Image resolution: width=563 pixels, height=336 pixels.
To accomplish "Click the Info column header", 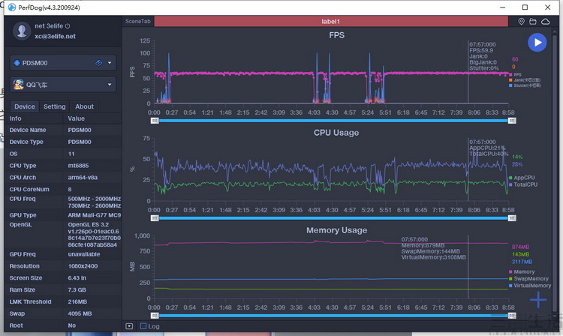I will [x=16, y=118].
